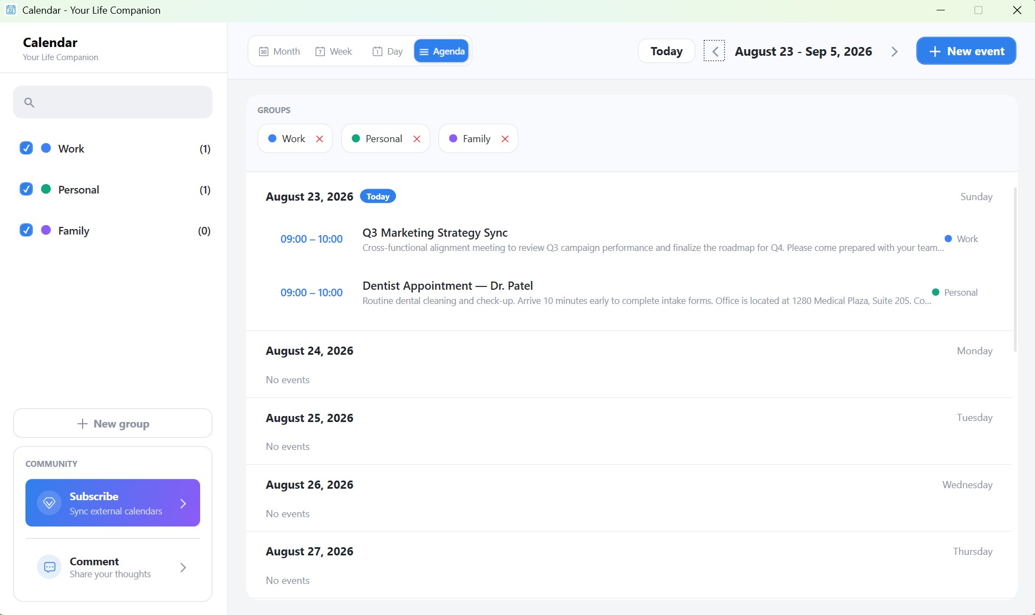Click the Family group chip label
1035x615 pixels.
tap(477, 139)
